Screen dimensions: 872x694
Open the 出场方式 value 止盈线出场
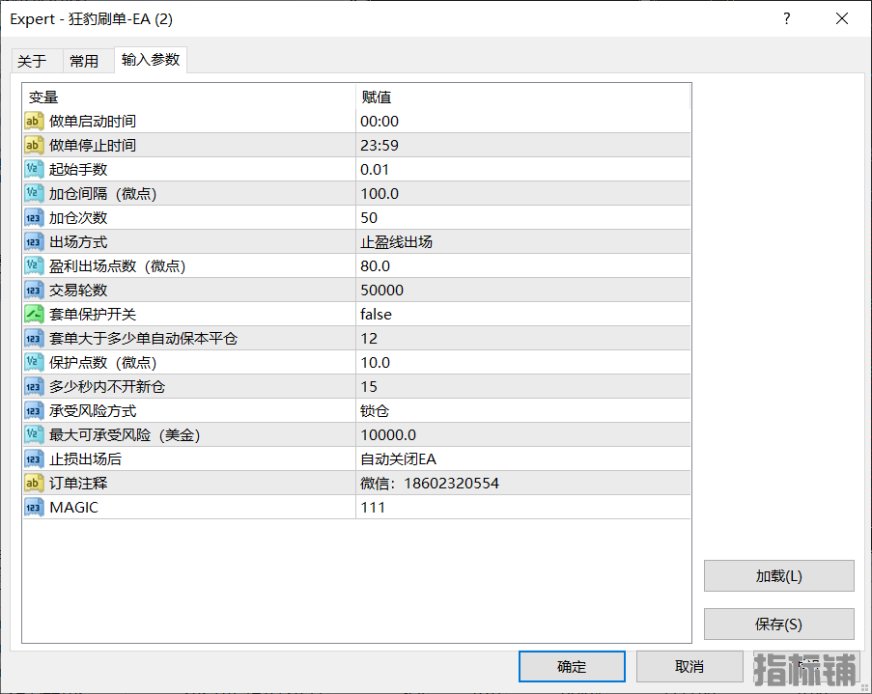point(522,242)
